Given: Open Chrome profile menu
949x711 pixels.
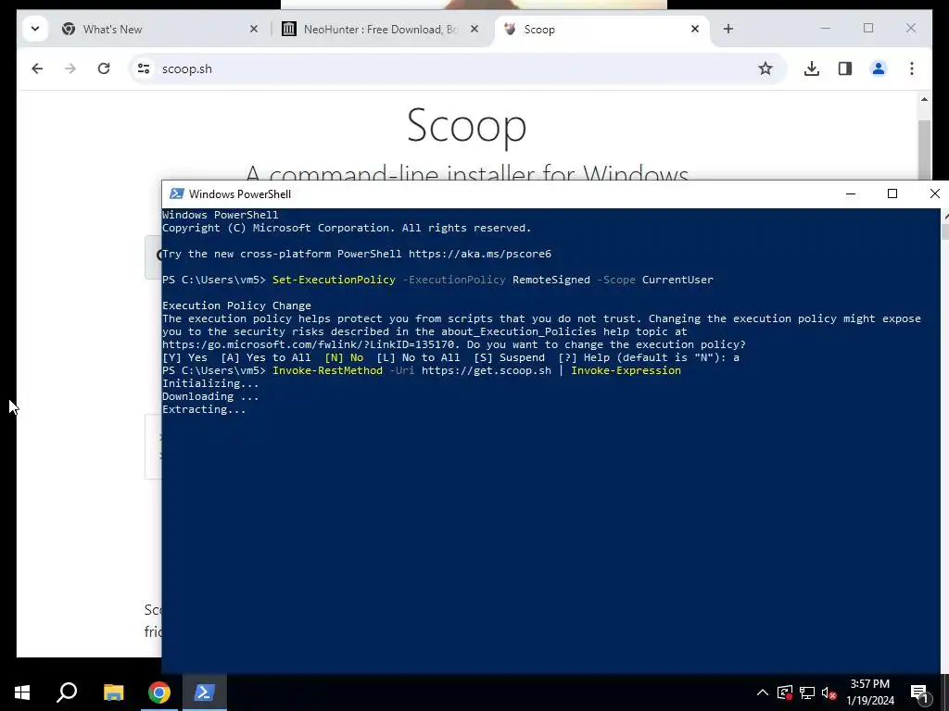Looking at the screenshot, I should (879, 69).
